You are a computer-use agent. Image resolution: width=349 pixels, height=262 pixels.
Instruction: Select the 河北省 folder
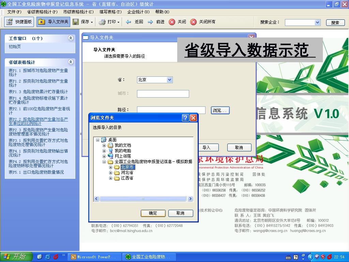pos(127,173)
